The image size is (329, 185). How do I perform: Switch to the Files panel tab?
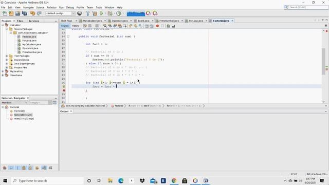tap(20, 21)
